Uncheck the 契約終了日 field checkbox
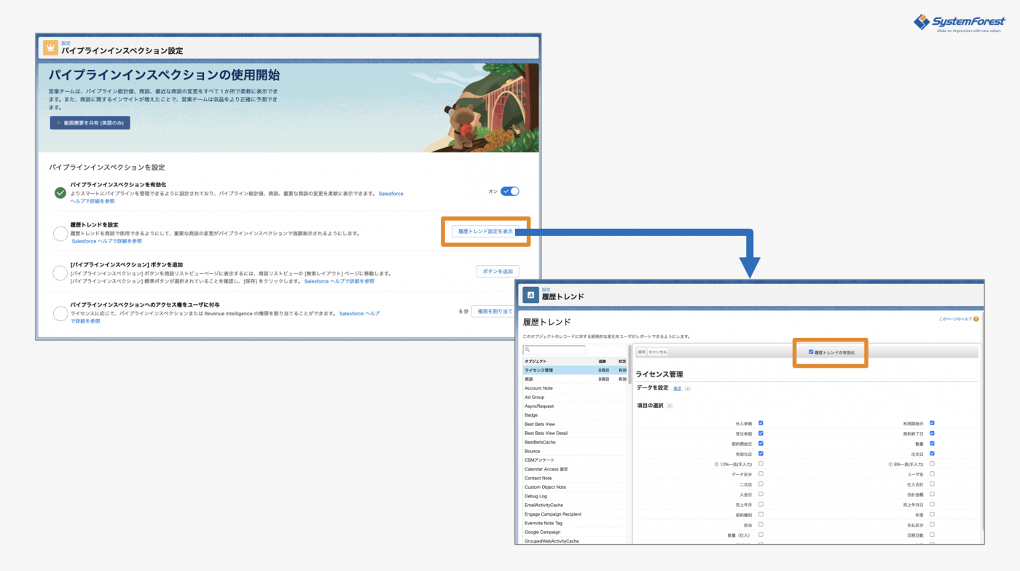1020x571 pixels. (x=932, y=433)
